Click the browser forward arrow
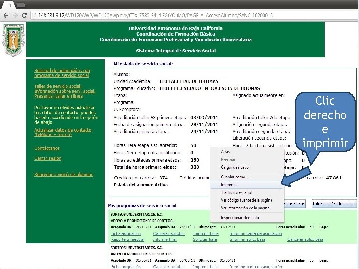The image size is (359, 269). click(15, 15)
